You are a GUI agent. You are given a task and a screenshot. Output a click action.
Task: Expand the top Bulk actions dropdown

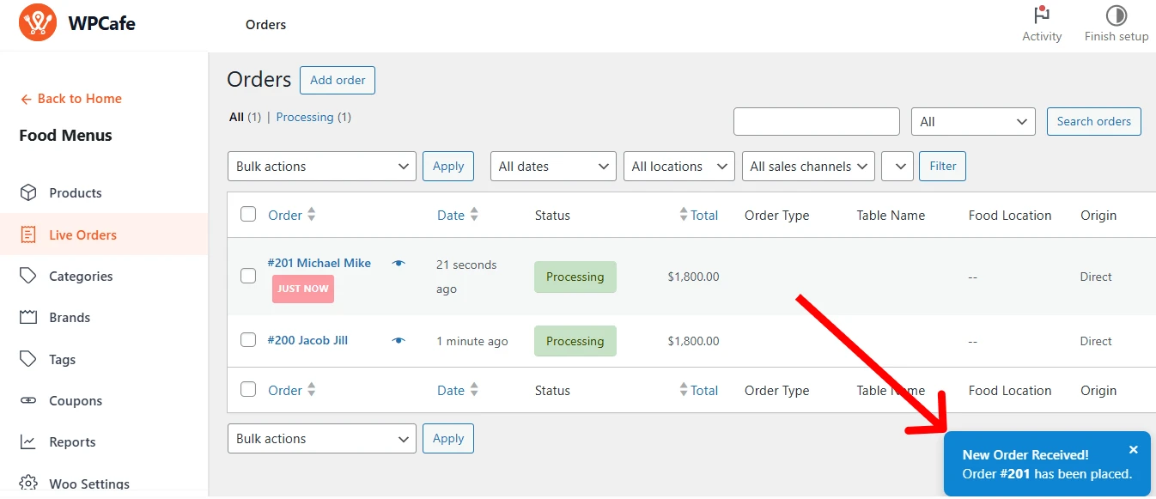click(321, 167)
